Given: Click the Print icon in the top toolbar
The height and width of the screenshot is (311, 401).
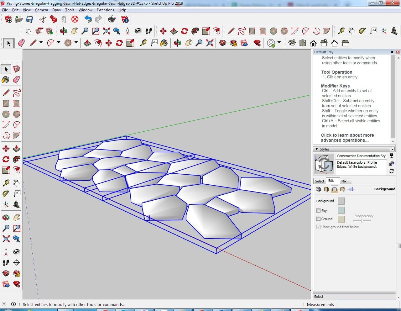Looking at the screenshot, I should click(112, 19).
